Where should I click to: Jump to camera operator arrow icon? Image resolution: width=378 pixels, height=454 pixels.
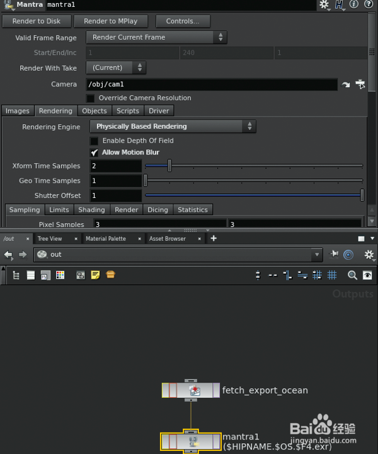click(346, 84)
